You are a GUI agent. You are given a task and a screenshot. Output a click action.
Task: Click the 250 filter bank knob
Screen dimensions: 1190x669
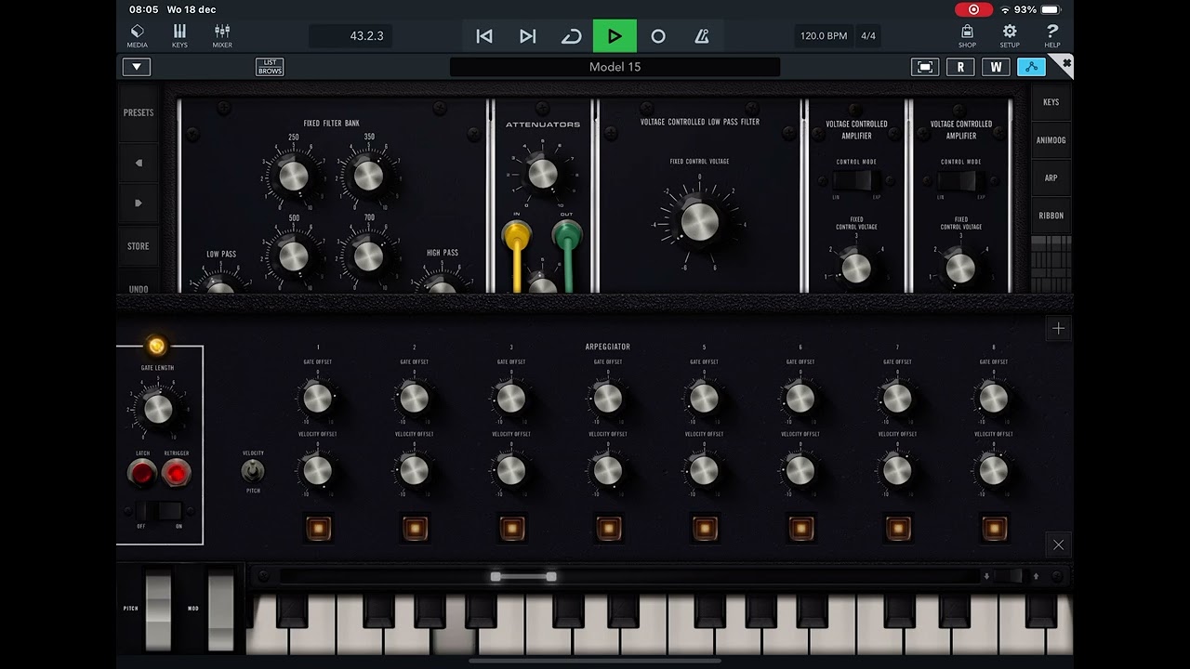pos(293,175)
